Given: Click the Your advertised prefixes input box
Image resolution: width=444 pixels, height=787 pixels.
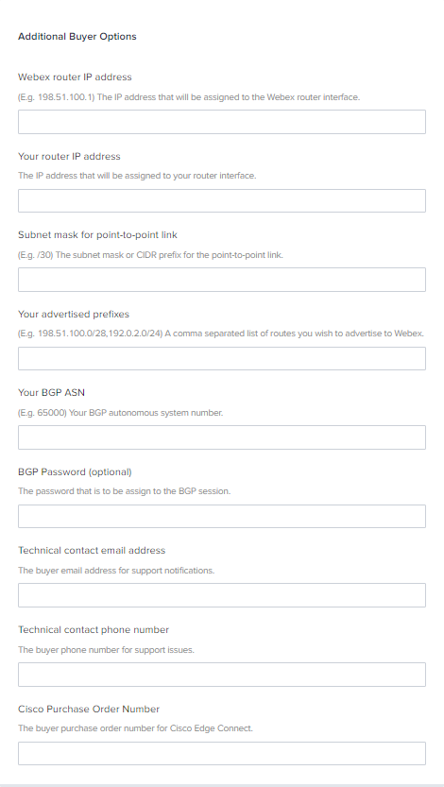Looking at the screenshot, I should pos(222,358).
